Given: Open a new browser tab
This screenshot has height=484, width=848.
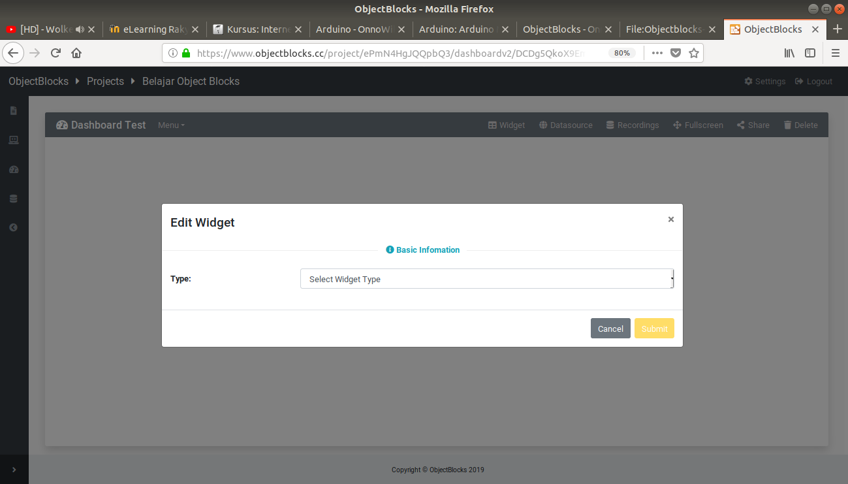Looking at the screenshot, I should pos(838,29).
